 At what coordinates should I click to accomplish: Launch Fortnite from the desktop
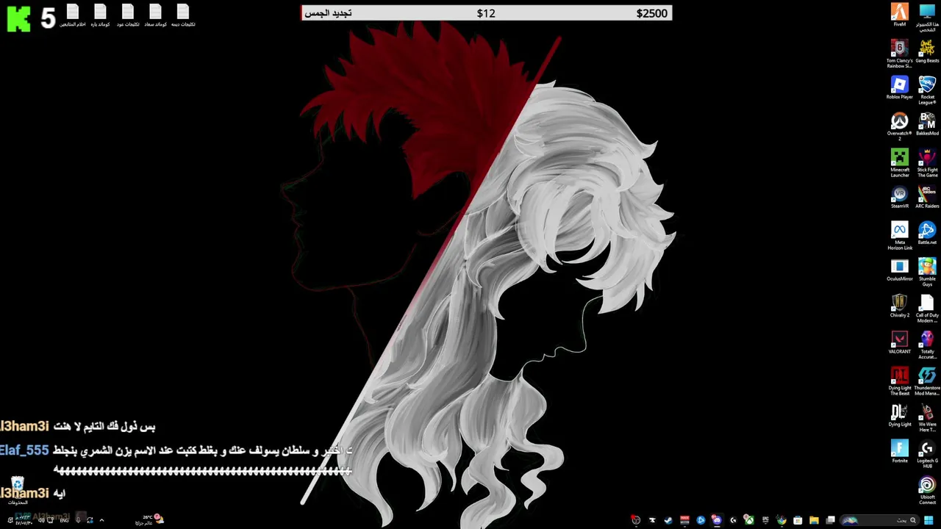(900, 451)
